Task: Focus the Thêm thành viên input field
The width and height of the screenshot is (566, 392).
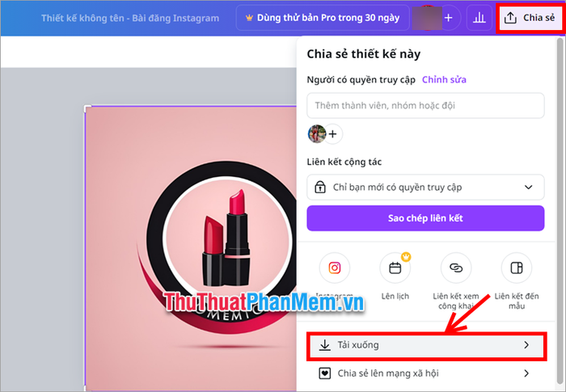Action: click(x=425, y=105)
